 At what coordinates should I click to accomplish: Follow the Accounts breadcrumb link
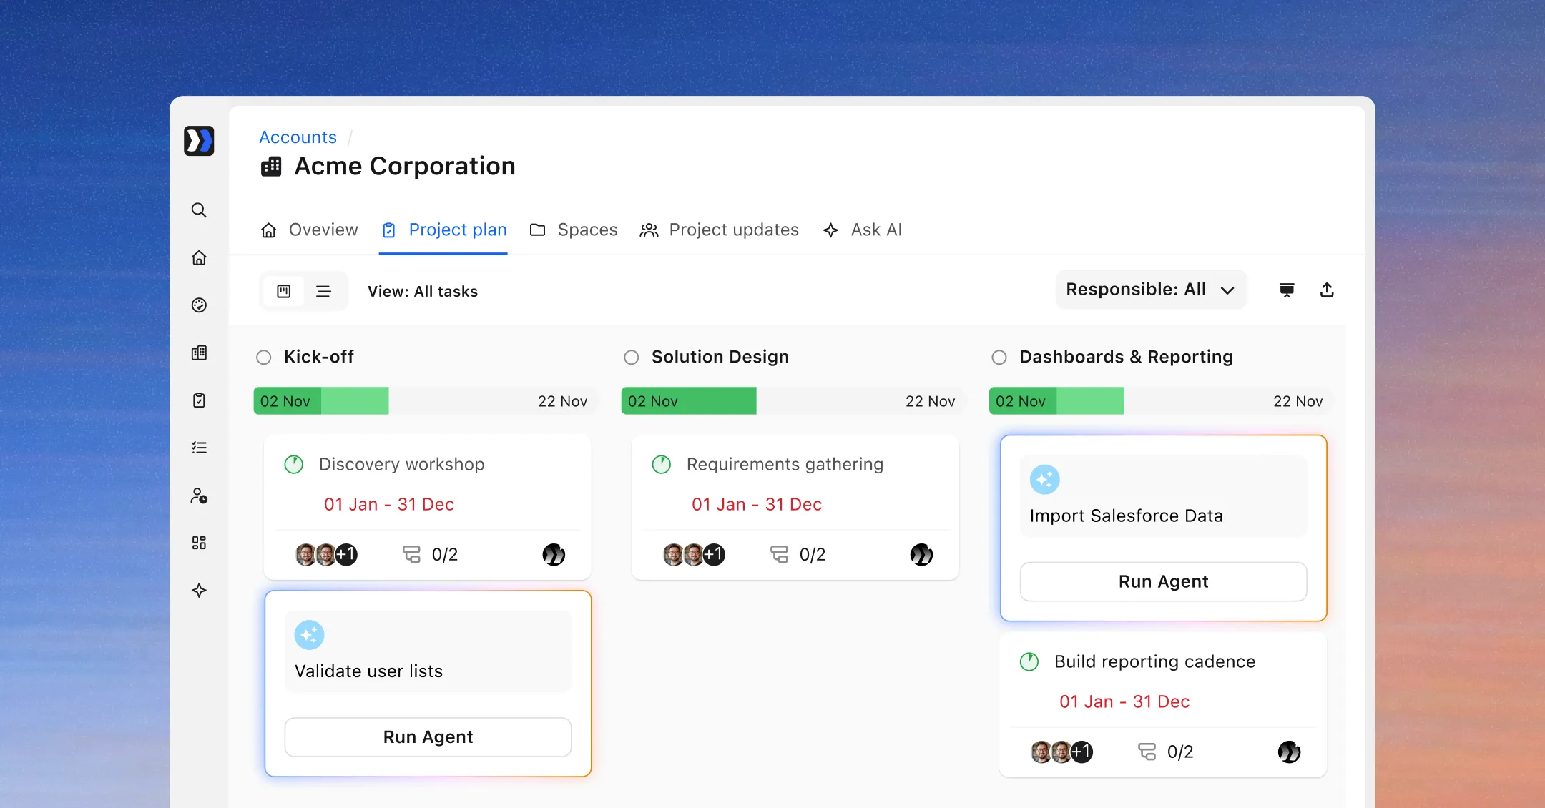point(298,137)
